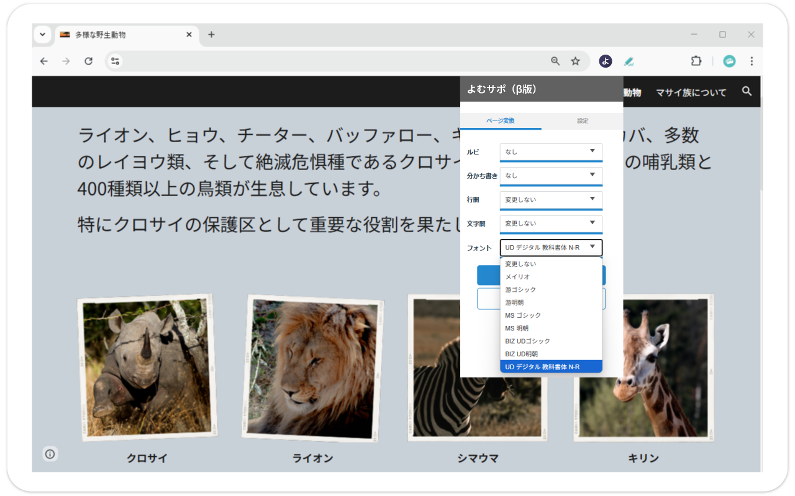Click the lion photo thumbnail
The image size is (795, 496).
coord(312,367)
